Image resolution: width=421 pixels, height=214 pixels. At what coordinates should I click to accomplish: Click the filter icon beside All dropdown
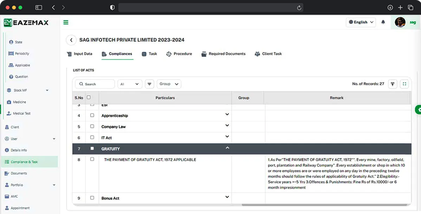coord(149,84)
